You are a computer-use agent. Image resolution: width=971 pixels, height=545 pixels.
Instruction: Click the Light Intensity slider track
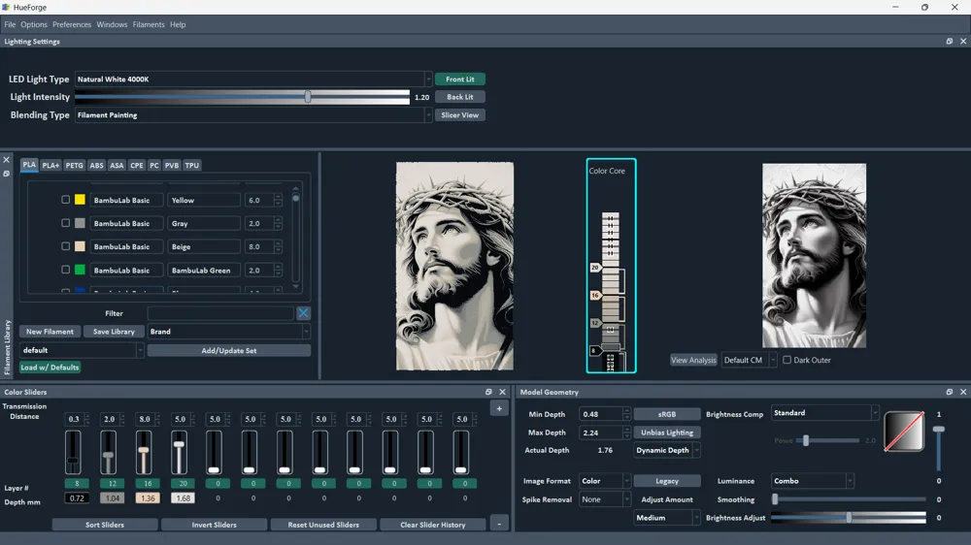click(242, 97)
